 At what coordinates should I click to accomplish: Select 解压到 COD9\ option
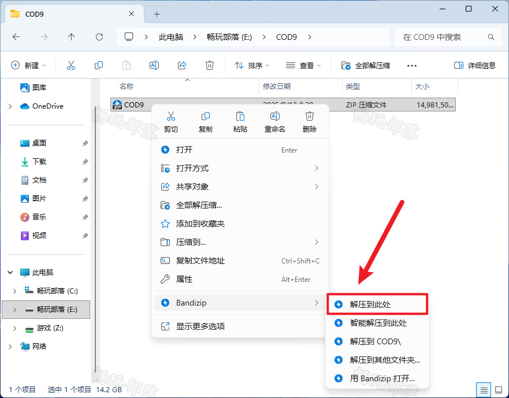(377, 341)
